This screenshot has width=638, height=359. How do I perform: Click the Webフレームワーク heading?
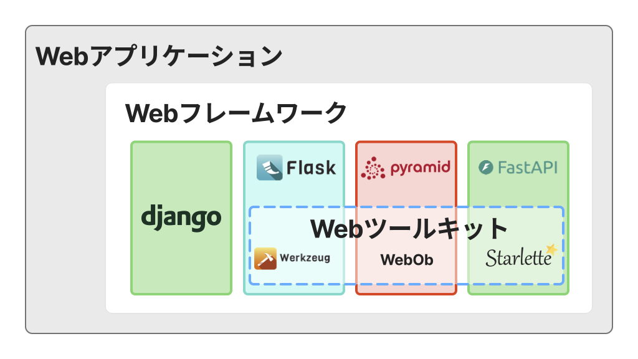coord(236,113)
